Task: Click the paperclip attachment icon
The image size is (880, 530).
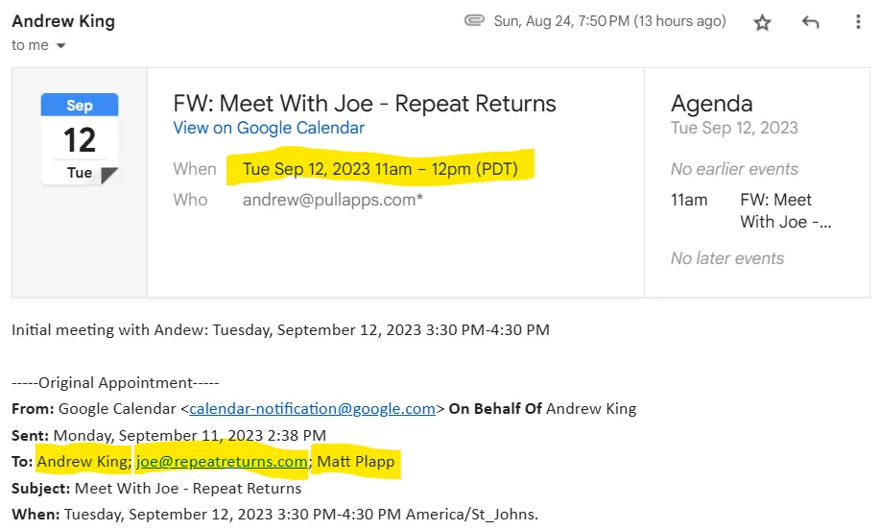Action: point(474,21)
